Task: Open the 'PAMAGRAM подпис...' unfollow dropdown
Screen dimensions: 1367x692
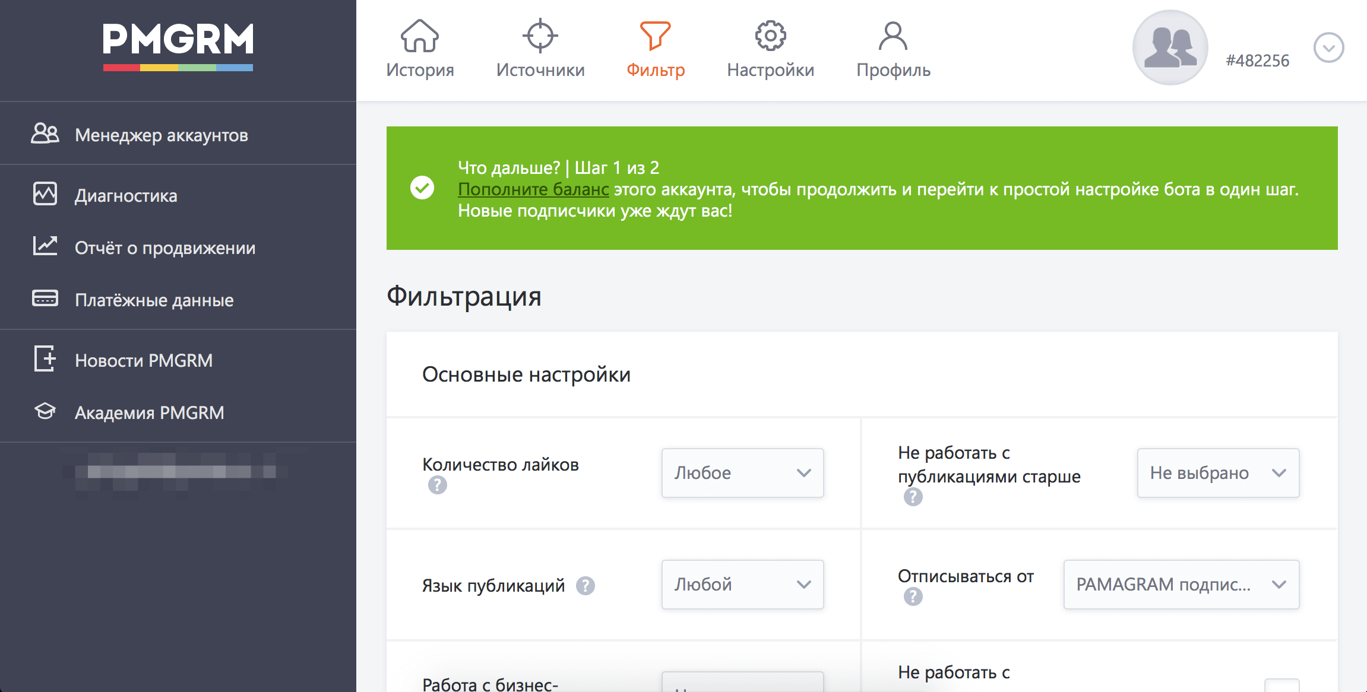Action: pyautogui.click(x=1181, y=585)
